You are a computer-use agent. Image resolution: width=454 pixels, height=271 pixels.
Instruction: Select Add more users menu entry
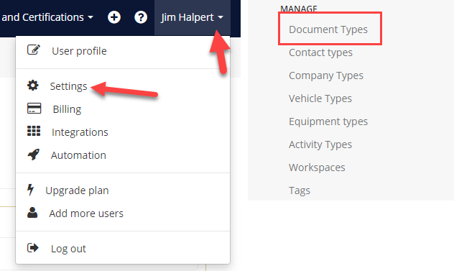point(86,213)
